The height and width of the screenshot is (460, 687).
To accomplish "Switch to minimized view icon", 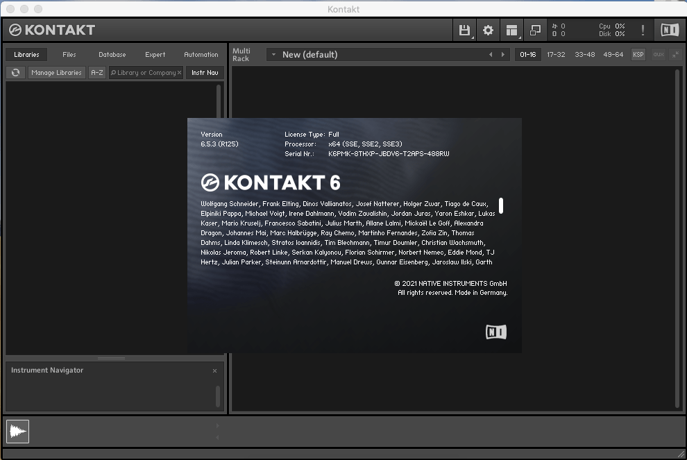I will [x=536, y=31].
